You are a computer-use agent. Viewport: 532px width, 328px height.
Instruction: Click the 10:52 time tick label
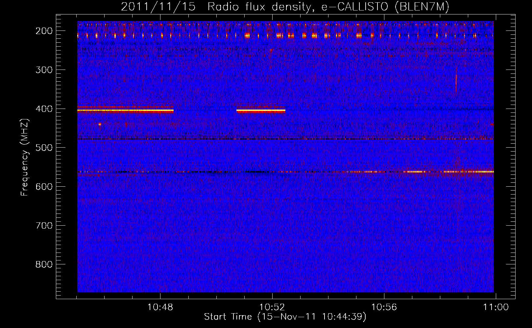coord(272,307)
